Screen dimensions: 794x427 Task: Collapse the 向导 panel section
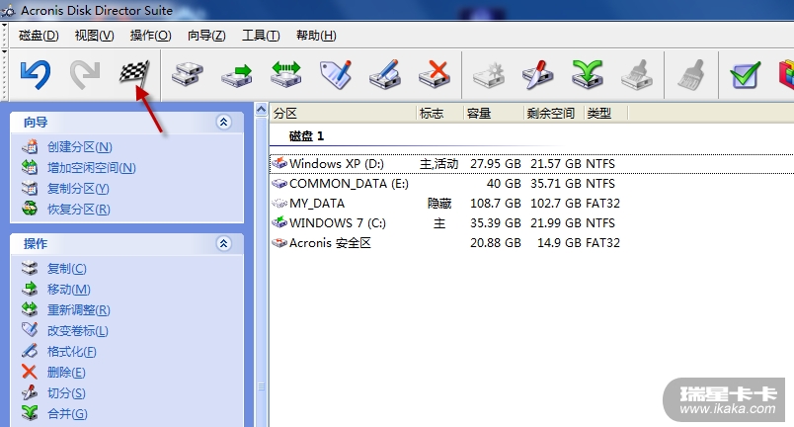pos(224,123)
